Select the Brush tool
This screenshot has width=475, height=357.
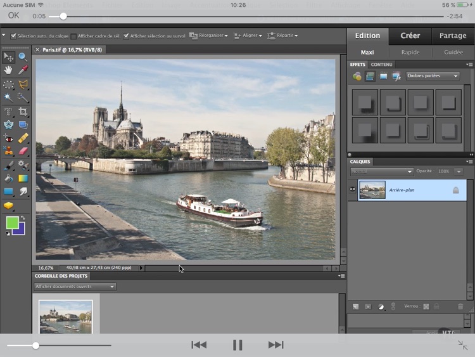tap(8, 166)
